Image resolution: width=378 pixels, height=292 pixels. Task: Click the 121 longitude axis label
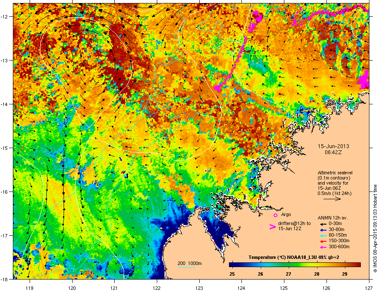[x=115, y=288]
